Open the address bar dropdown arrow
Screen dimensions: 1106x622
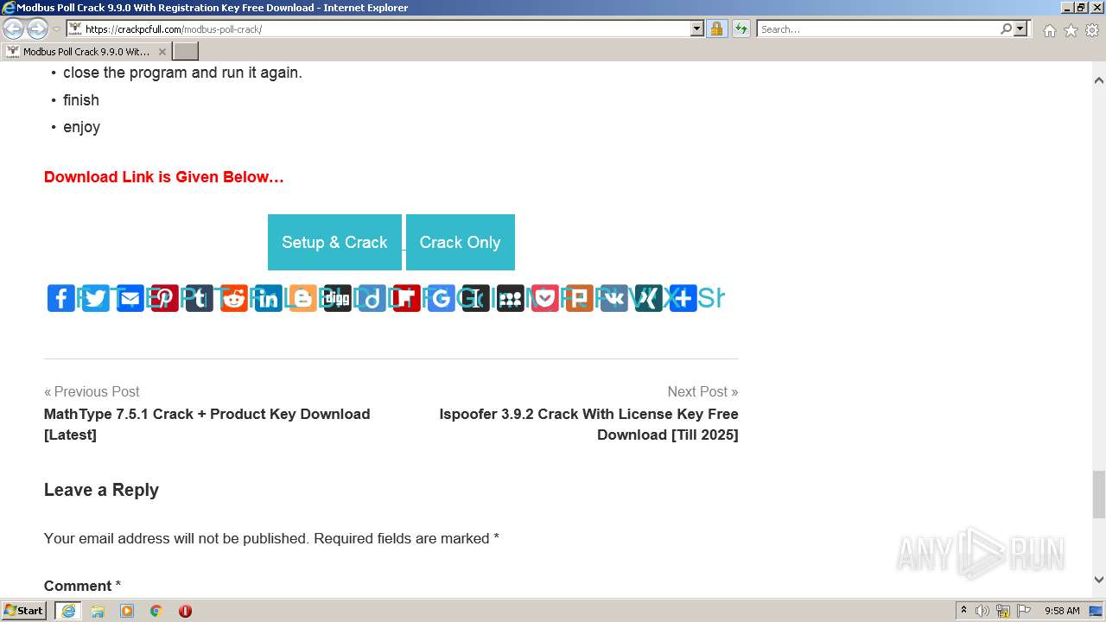pyautogui.click(x=697, y=29)
